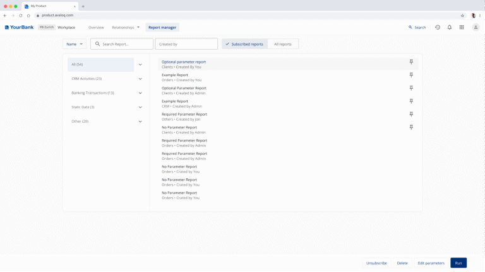Select Static Data (3) category
The width and height of the screenshot is (485, 272).
point(83,107)
